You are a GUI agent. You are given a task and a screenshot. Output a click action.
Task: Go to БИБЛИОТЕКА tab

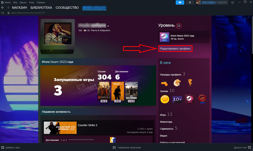point(41,8)
